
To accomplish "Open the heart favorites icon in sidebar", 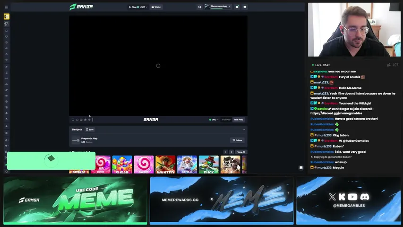I will point(7,36).
